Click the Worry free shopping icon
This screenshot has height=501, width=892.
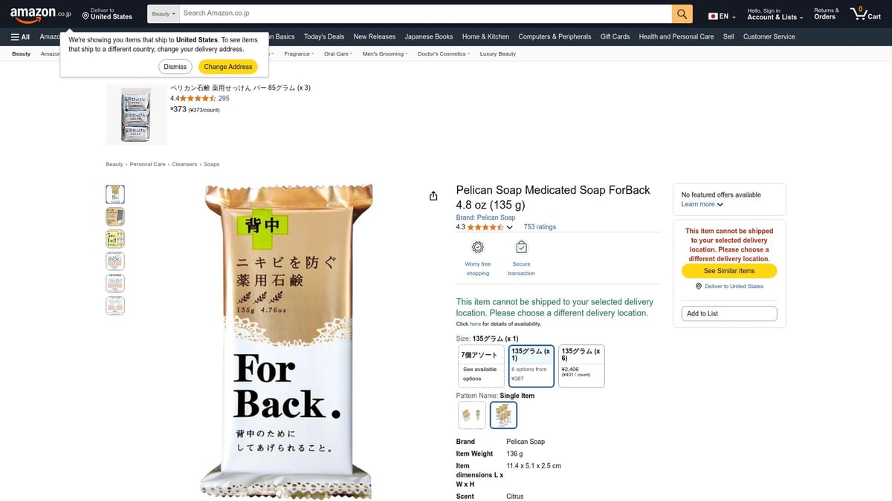[x=478, y=247]
